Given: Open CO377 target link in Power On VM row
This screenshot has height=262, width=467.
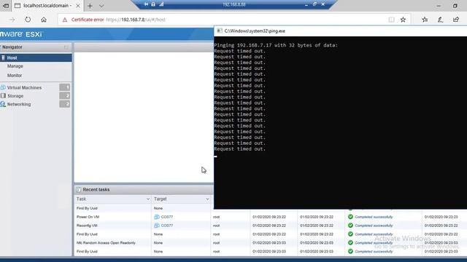Looking at the screenshot, I should (167, 217).
